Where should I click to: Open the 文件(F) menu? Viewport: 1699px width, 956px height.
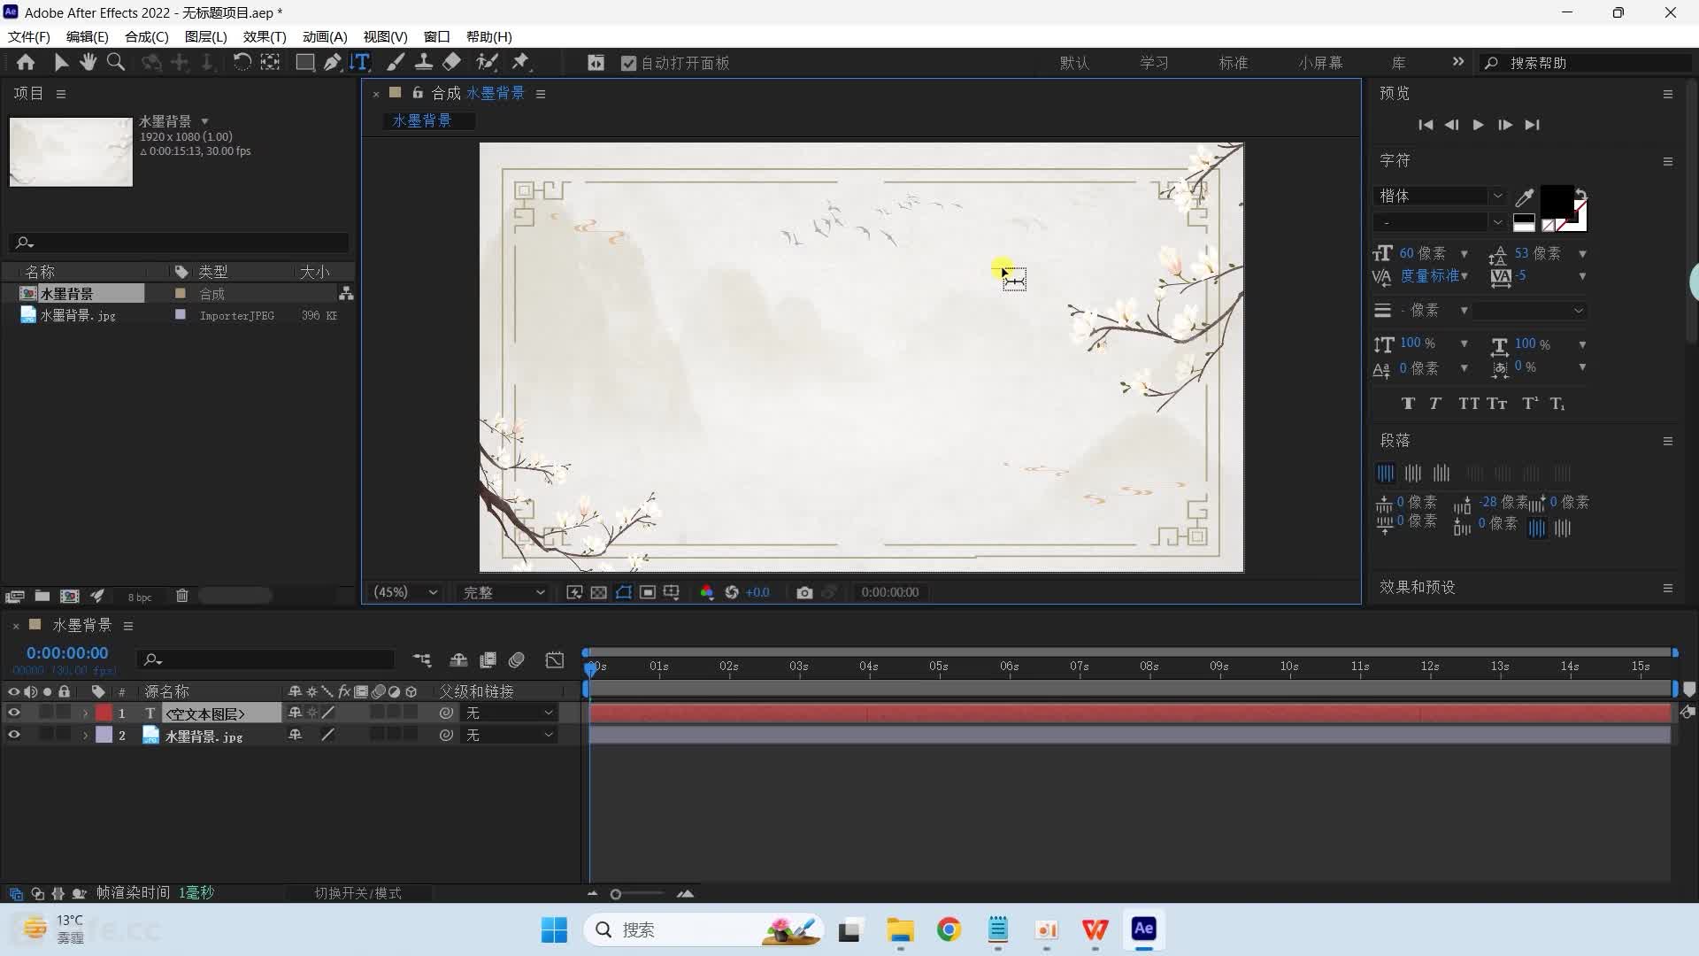pos(29,36)
